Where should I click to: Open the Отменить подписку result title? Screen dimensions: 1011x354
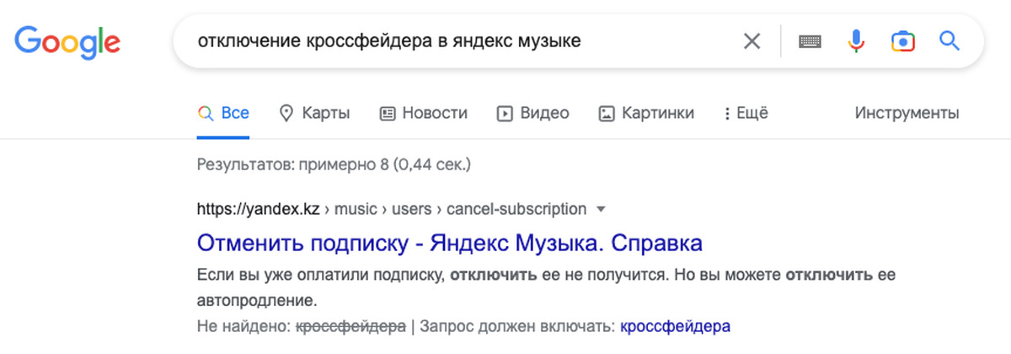click(450, 244)
